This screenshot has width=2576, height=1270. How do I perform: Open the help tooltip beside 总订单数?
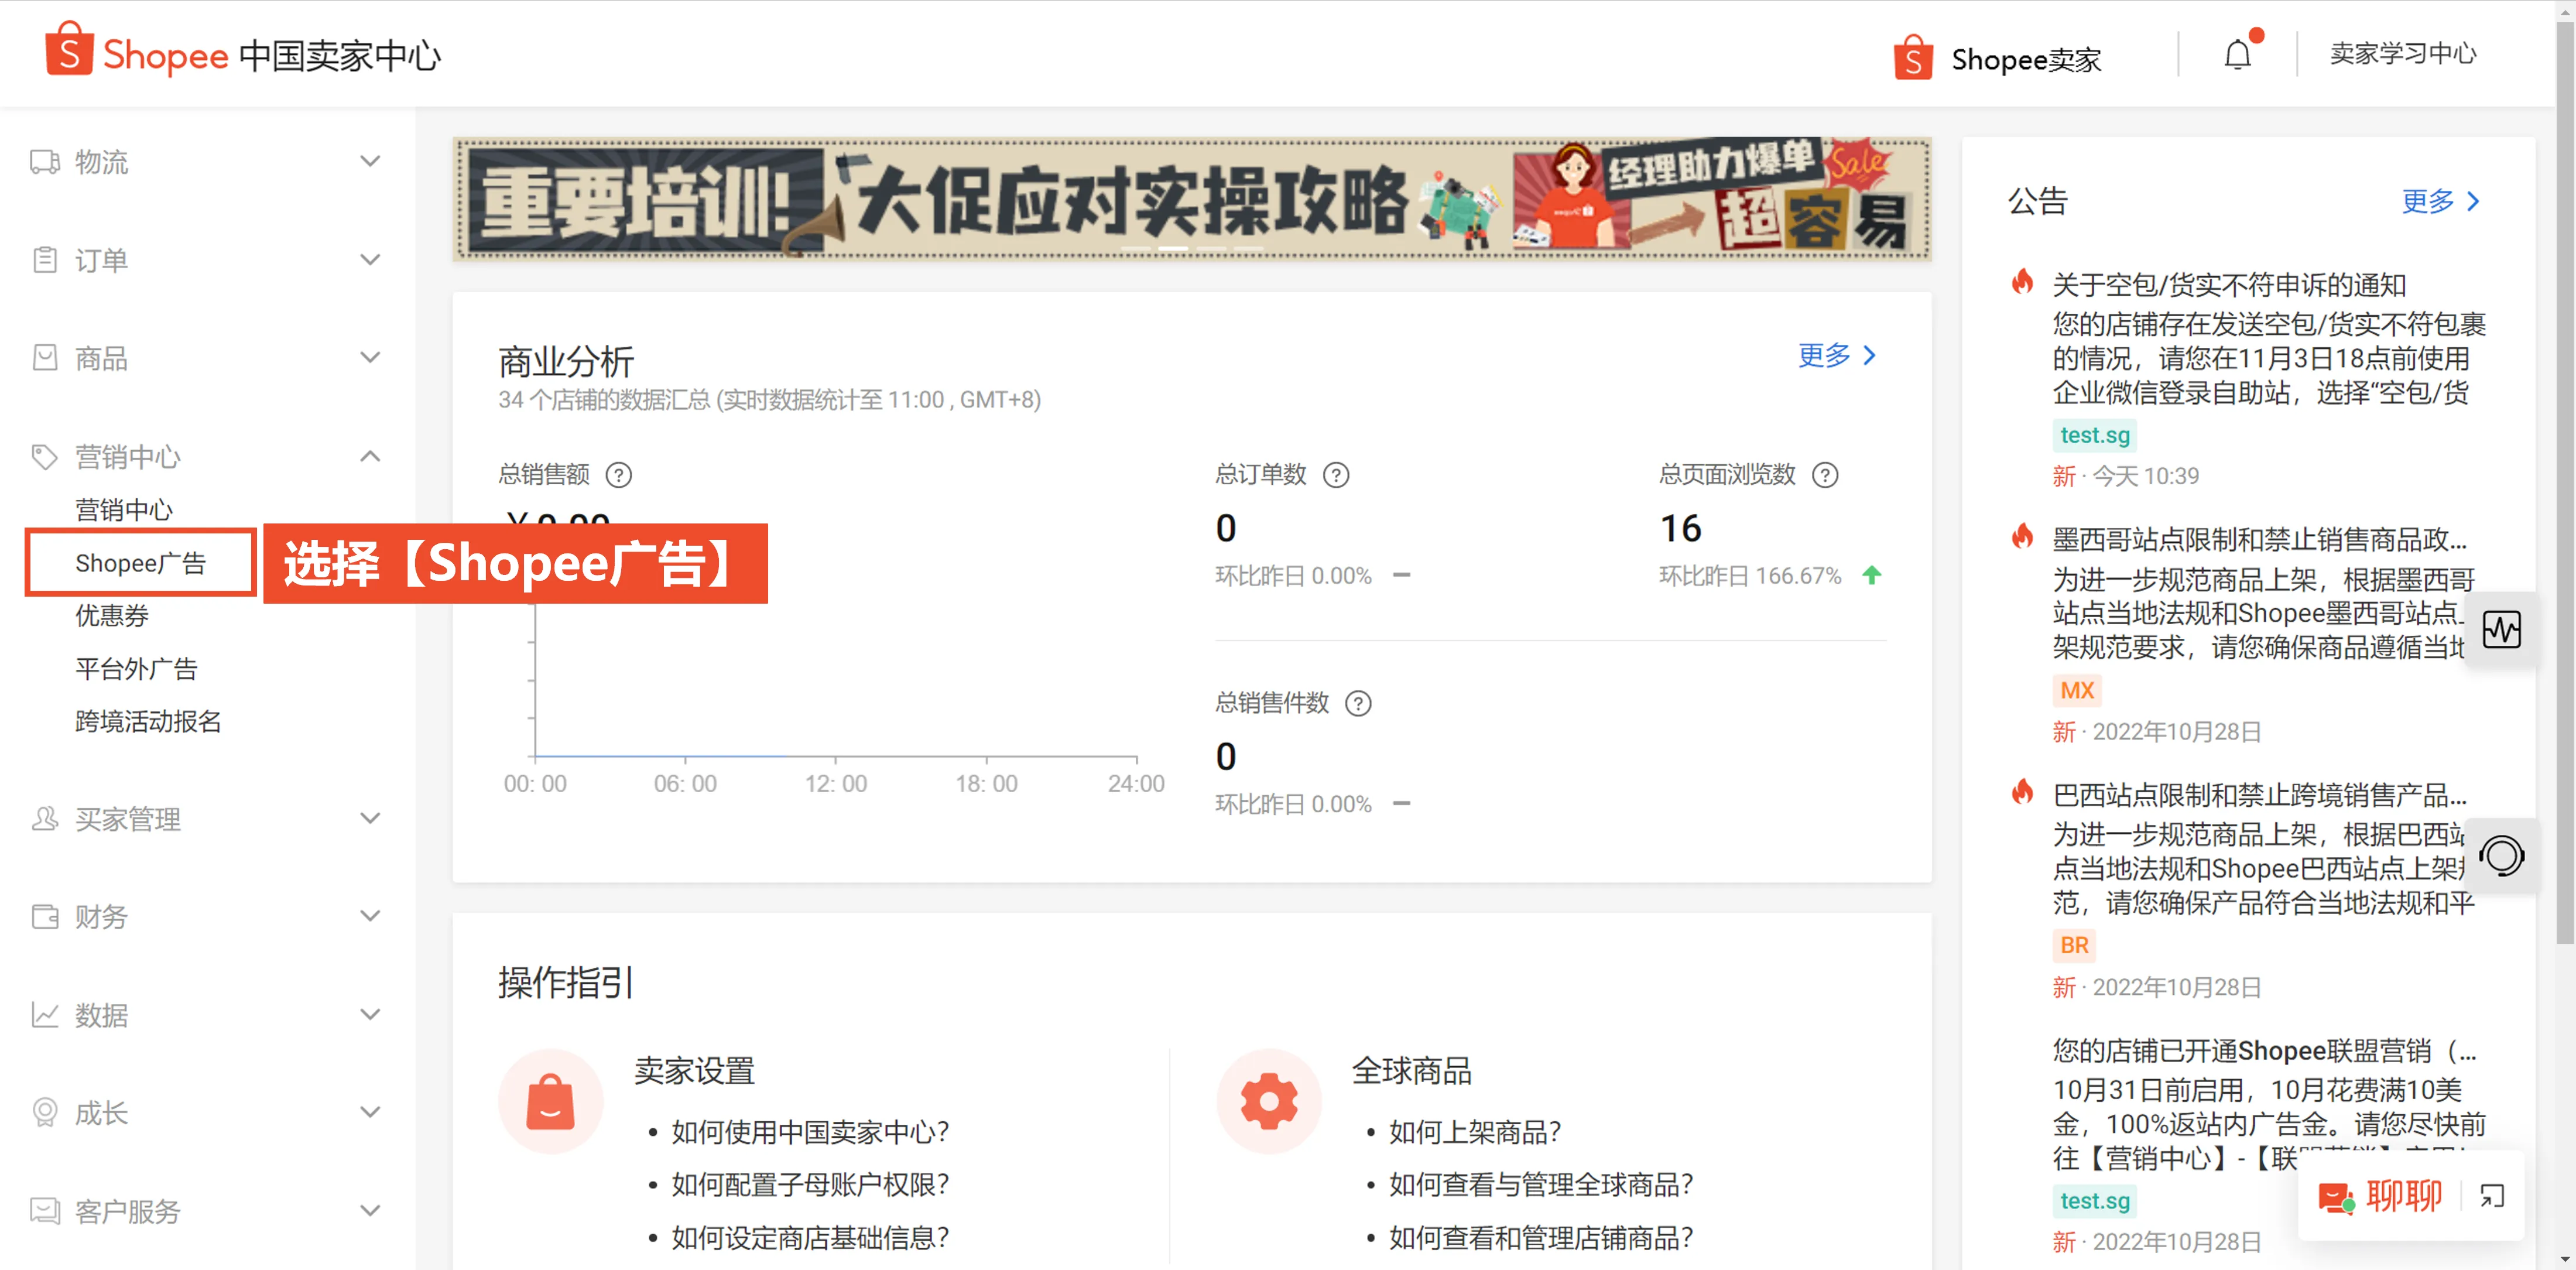click(x=1337, y=475)
